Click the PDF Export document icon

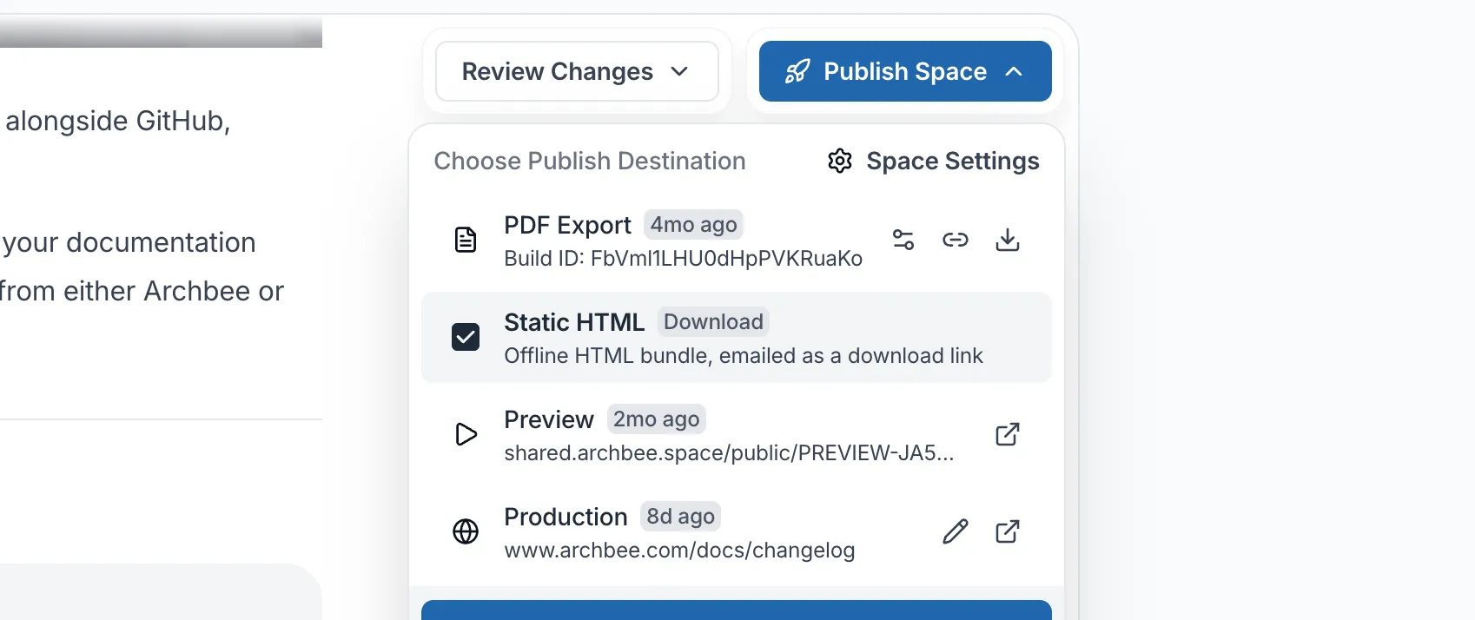point(466,240)
